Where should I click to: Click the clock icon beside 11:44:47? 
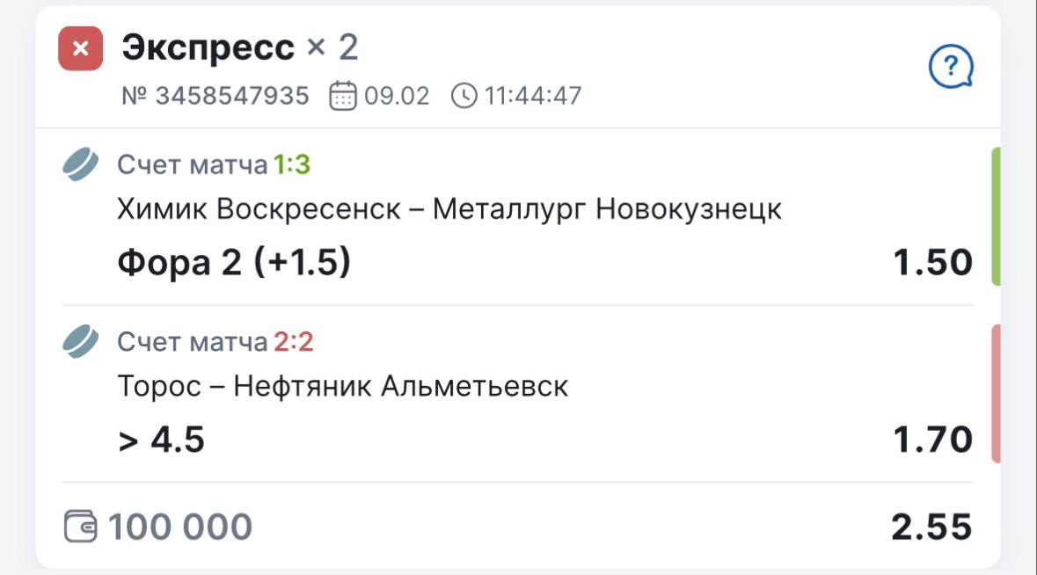464,95
